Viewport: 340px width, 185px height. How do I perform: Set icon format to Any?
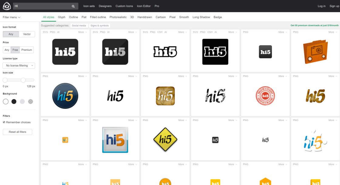(11, 34)
